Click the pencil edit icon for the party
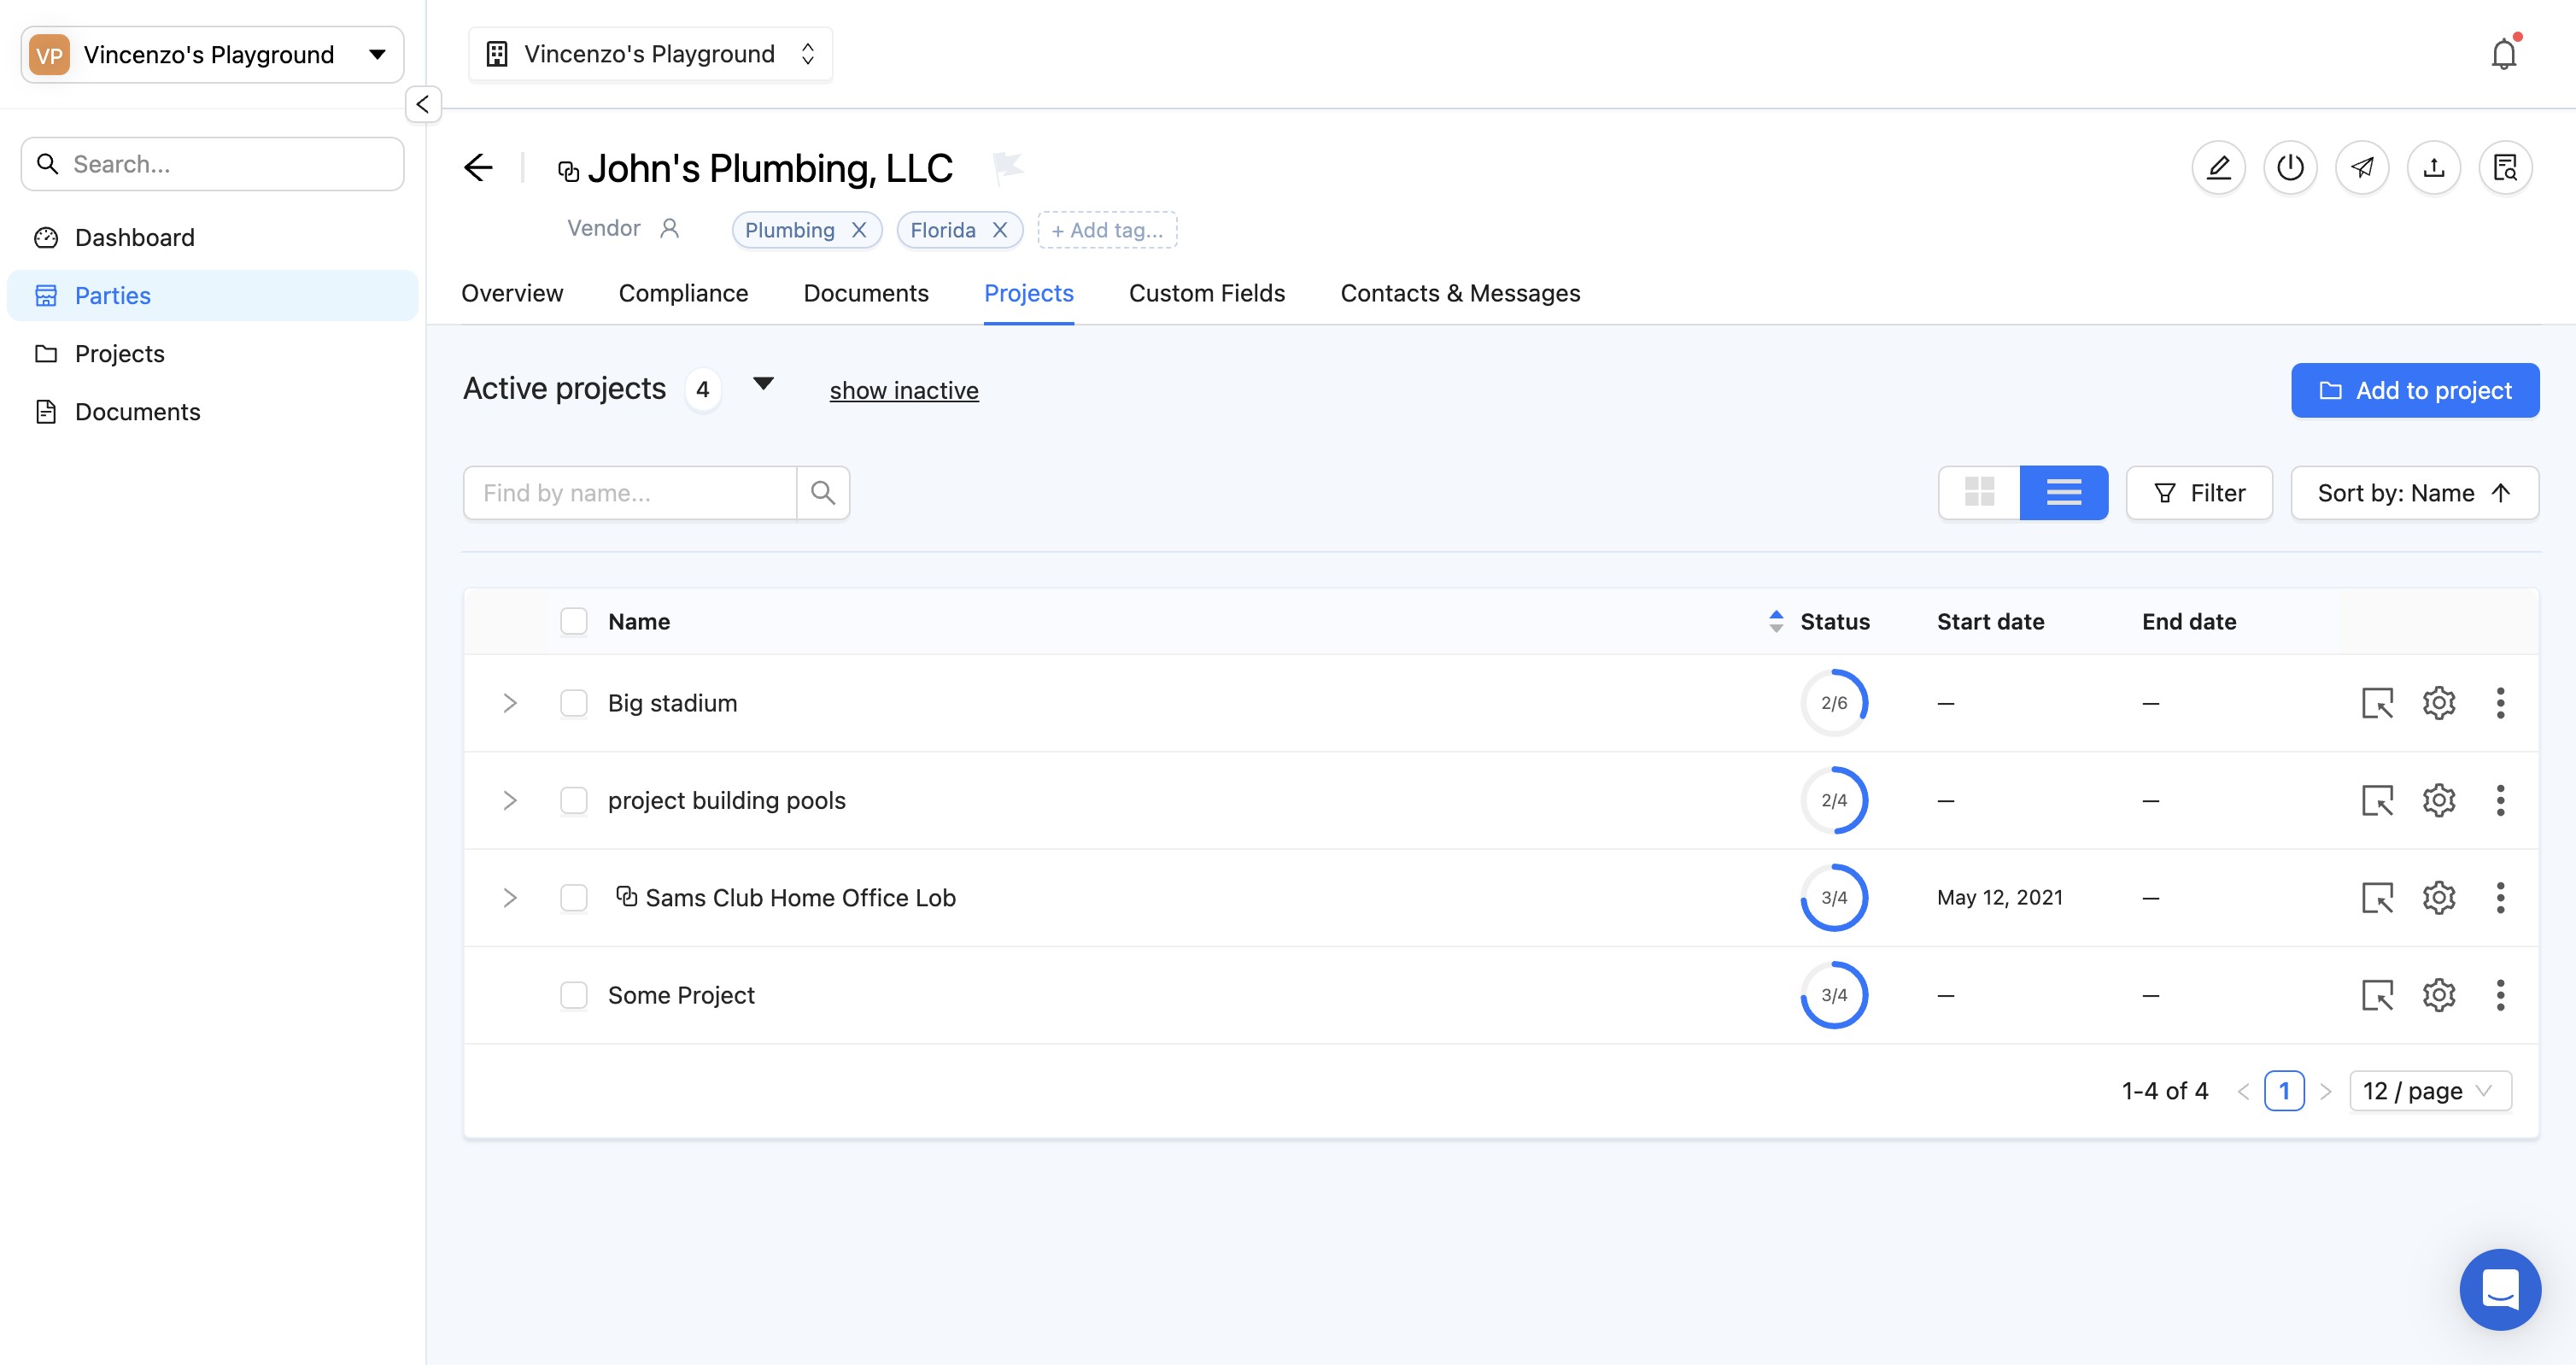The image size is (2576, 1365). 2218,167
